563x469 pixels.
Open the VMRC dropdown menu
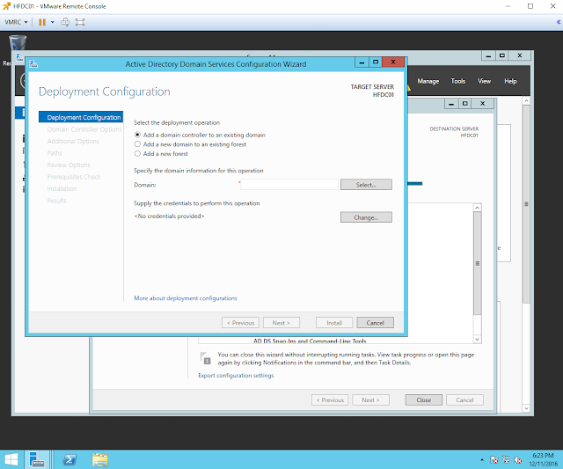(x=16, y=22)
